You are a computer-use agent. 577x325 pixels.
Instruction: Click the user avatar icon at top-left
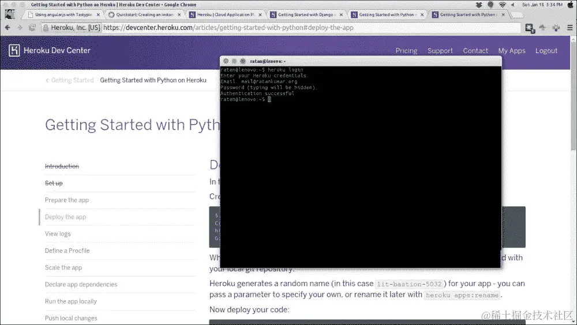click(x=10, y=14)
